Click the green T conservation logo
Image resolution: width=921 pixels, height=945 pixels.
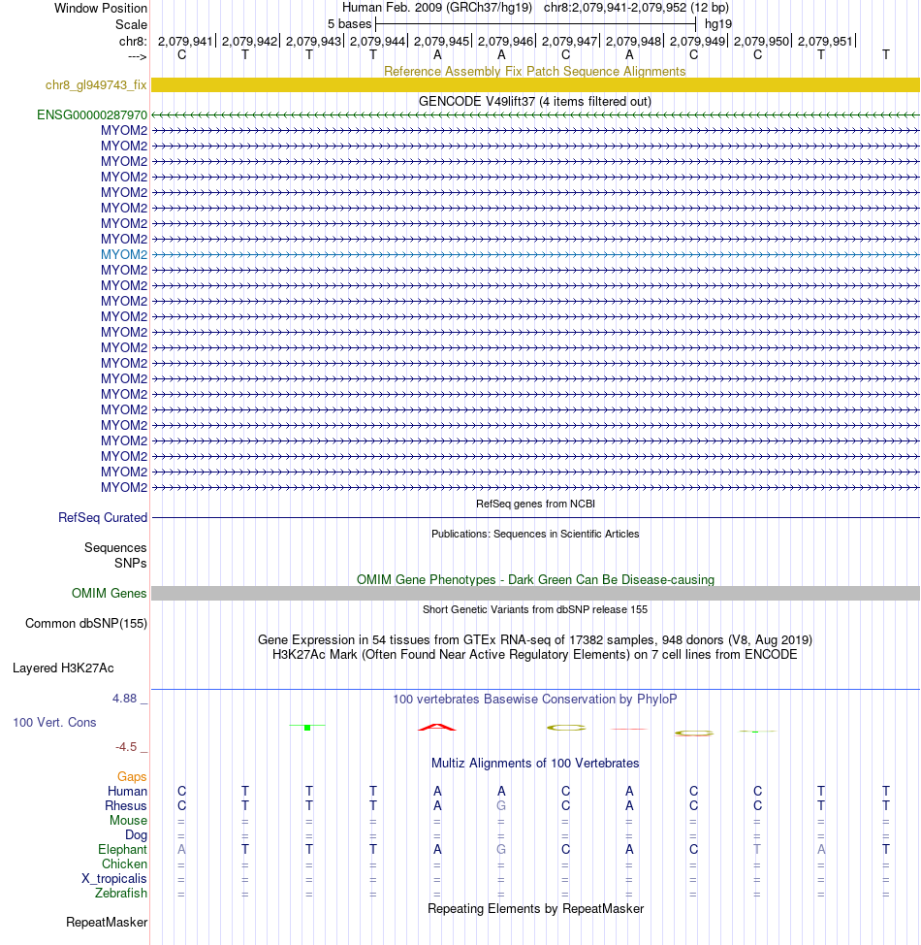pyautogui.click(x=307, y=727)
